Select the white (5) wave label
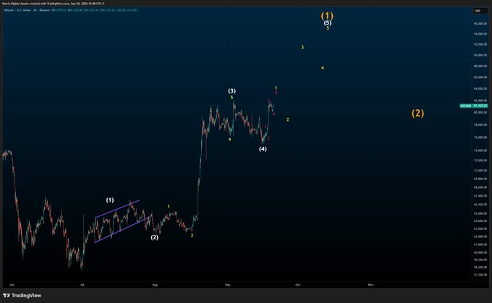 [328, 23]
